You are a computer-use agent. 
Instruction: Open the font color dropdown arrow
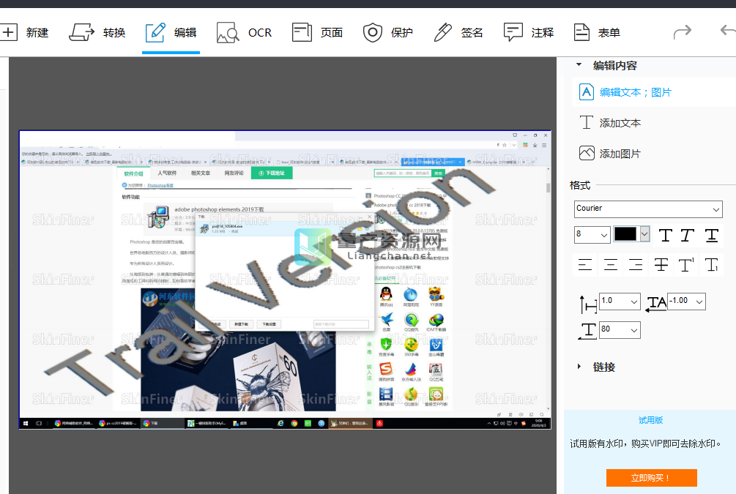[x=644, y=233]
